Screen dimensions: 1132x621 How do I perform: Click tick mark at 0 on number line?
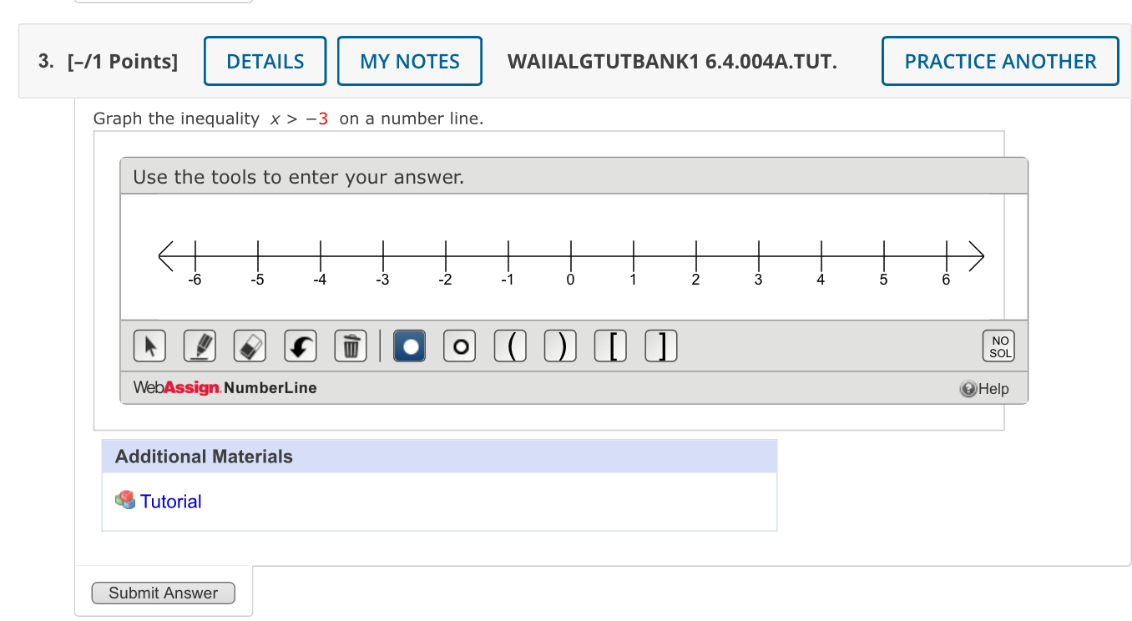[x=571, y=255]
